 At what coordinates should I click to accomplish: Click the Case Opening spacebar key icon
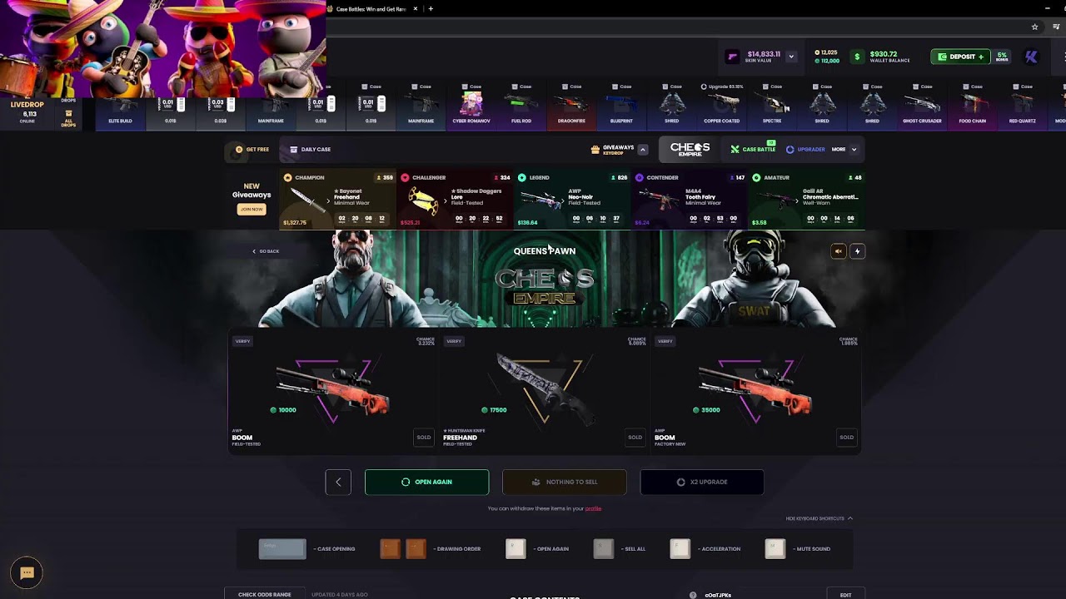coord(282,549)
